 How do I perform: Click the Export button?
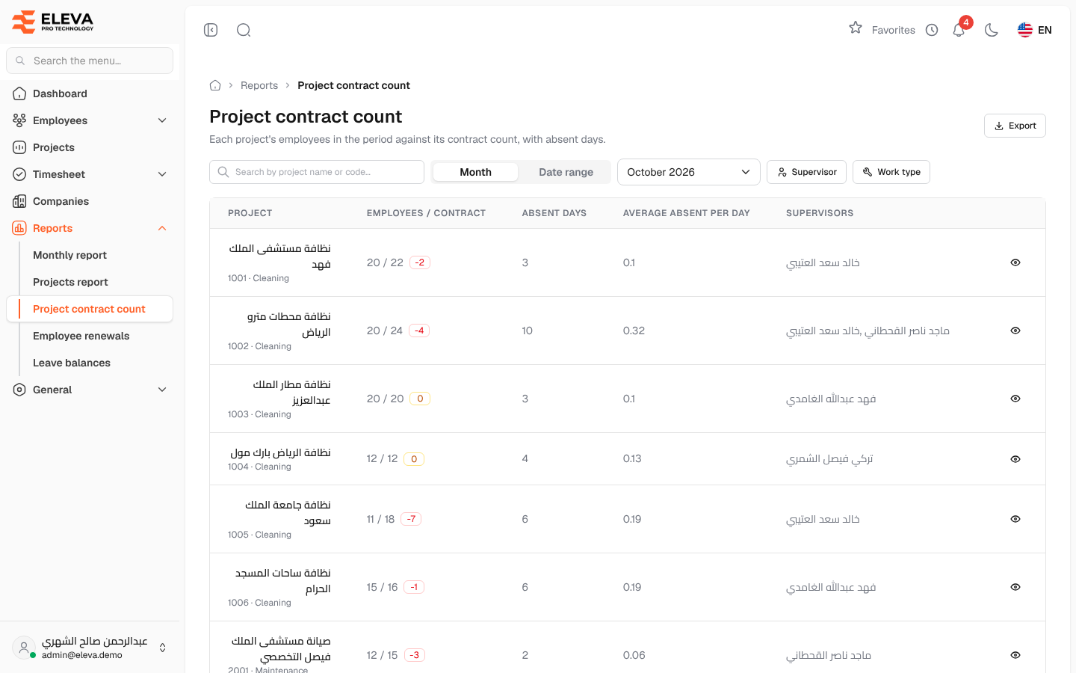pyautogui.click(x=1015, y=126)
